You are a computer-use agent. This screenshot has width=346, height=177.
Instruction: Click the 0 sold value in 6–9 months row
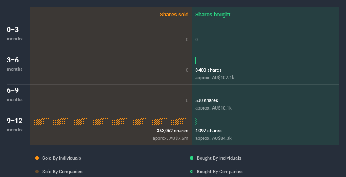[x=187, y=100]
